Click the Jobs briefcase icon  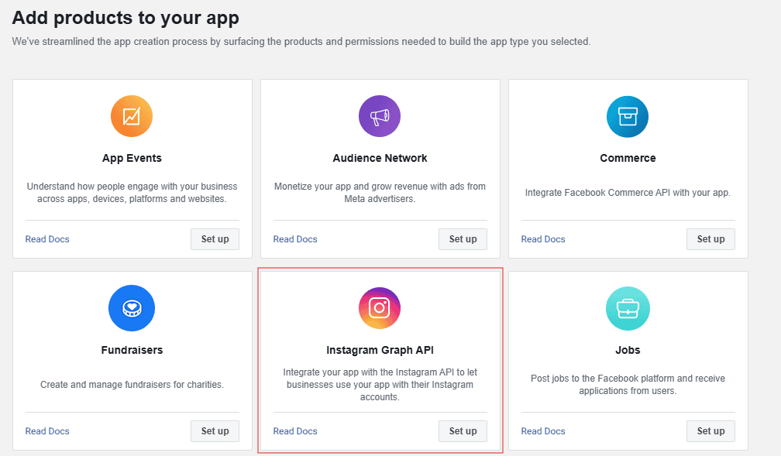pyautogui.click(x=628, y=308)
